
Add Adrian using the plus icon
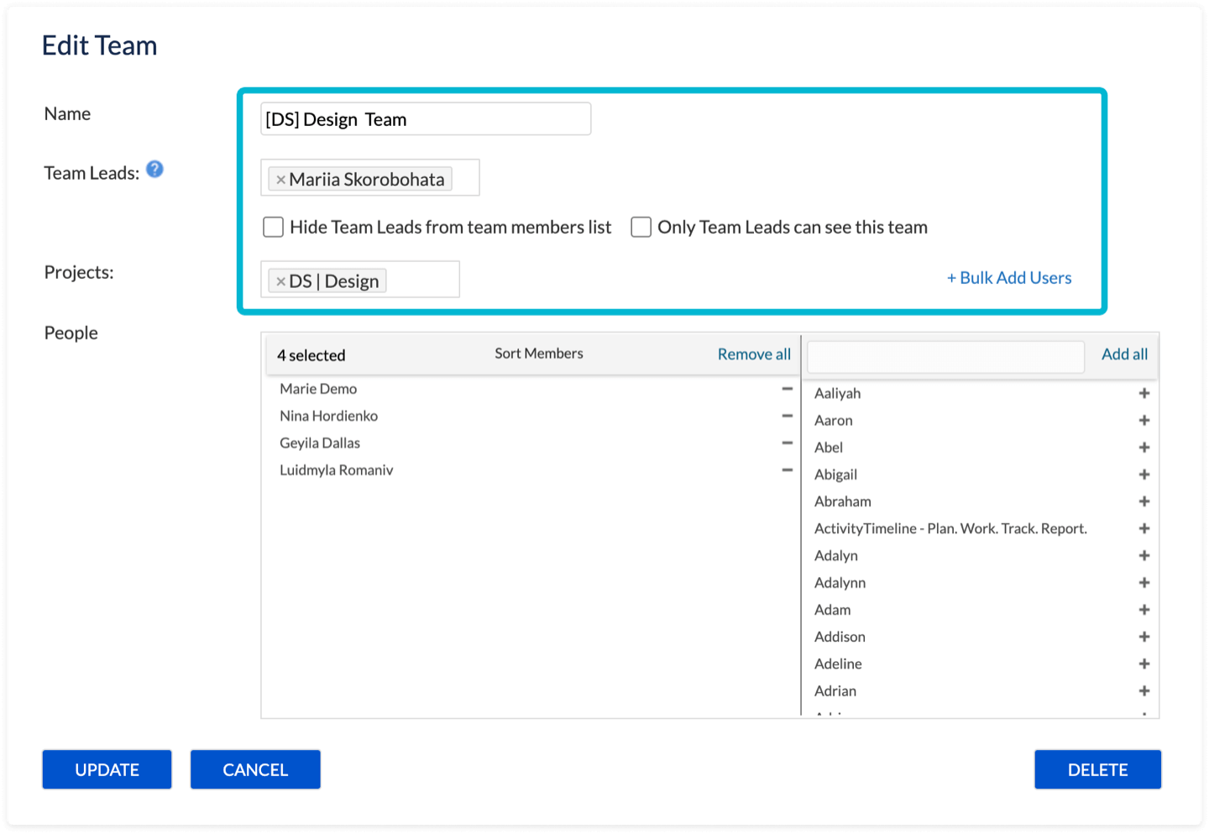[1144, 691]
